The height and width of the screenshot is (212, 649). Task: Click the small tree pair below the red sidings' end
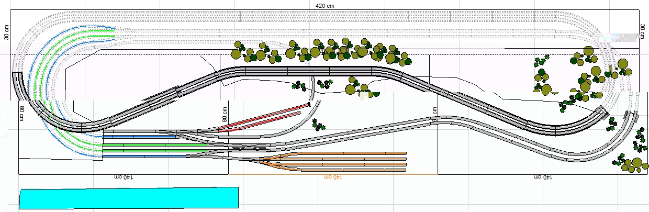click(318, 125)
